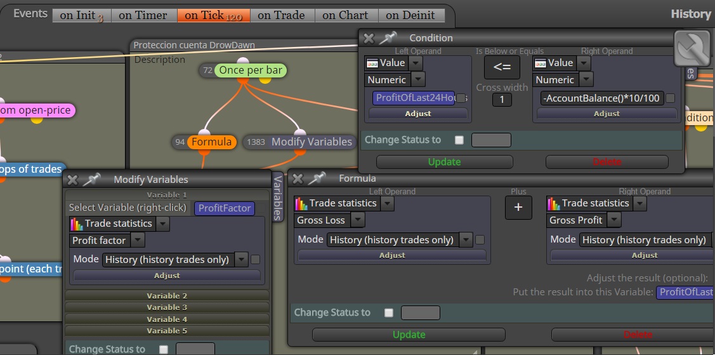Open the vertical Variables side tab
The width and height of the screenshot is (715, 355).
[277, 198]
